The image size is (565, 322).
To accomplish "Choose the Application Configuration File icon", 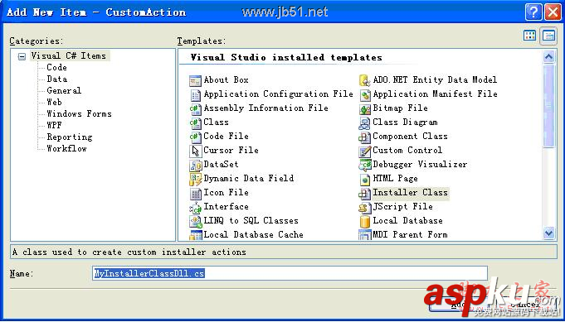I will (x=195, y=95).
